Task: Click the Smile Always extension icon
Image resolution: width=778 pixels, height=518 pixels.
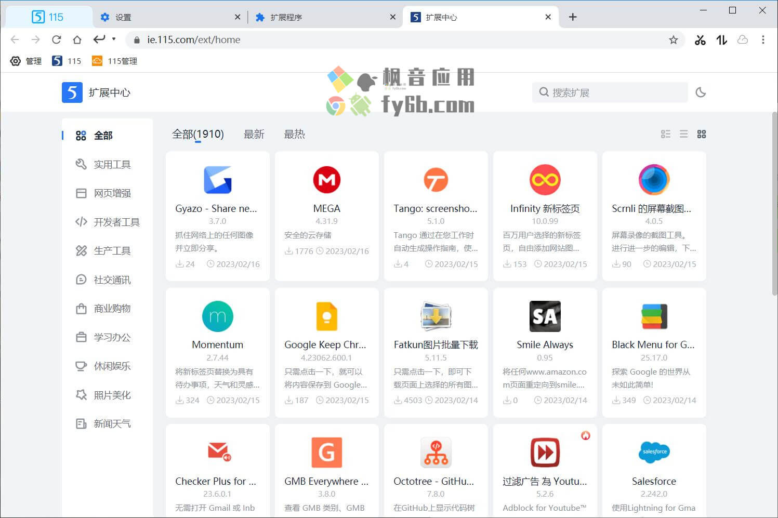Action: point(545,316)
